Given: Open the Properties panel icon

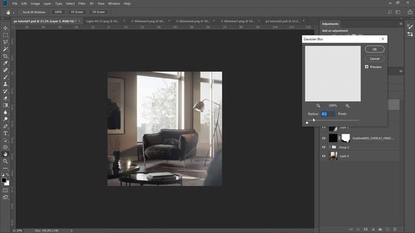Looking at the screenshot, I should 410,34.
